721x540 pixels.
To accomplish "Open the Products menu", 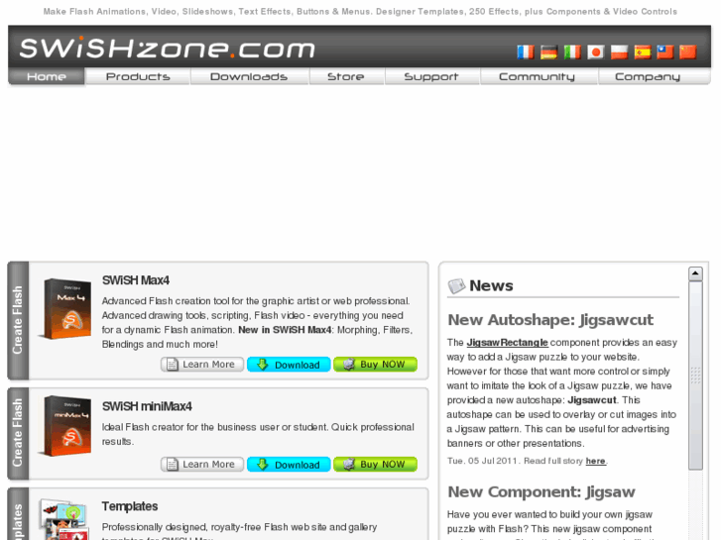I will pyautogui.click(x=138, y=76).
